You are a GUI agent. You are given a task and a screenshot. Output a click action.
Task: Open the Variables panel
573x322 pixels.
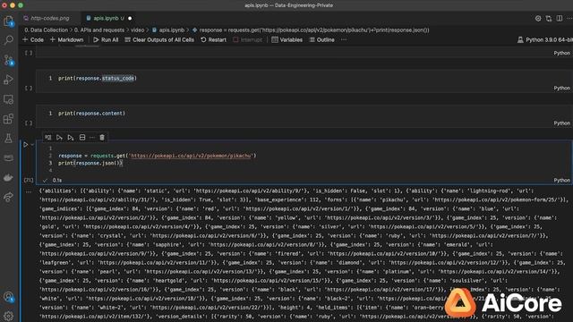[287, 39]
